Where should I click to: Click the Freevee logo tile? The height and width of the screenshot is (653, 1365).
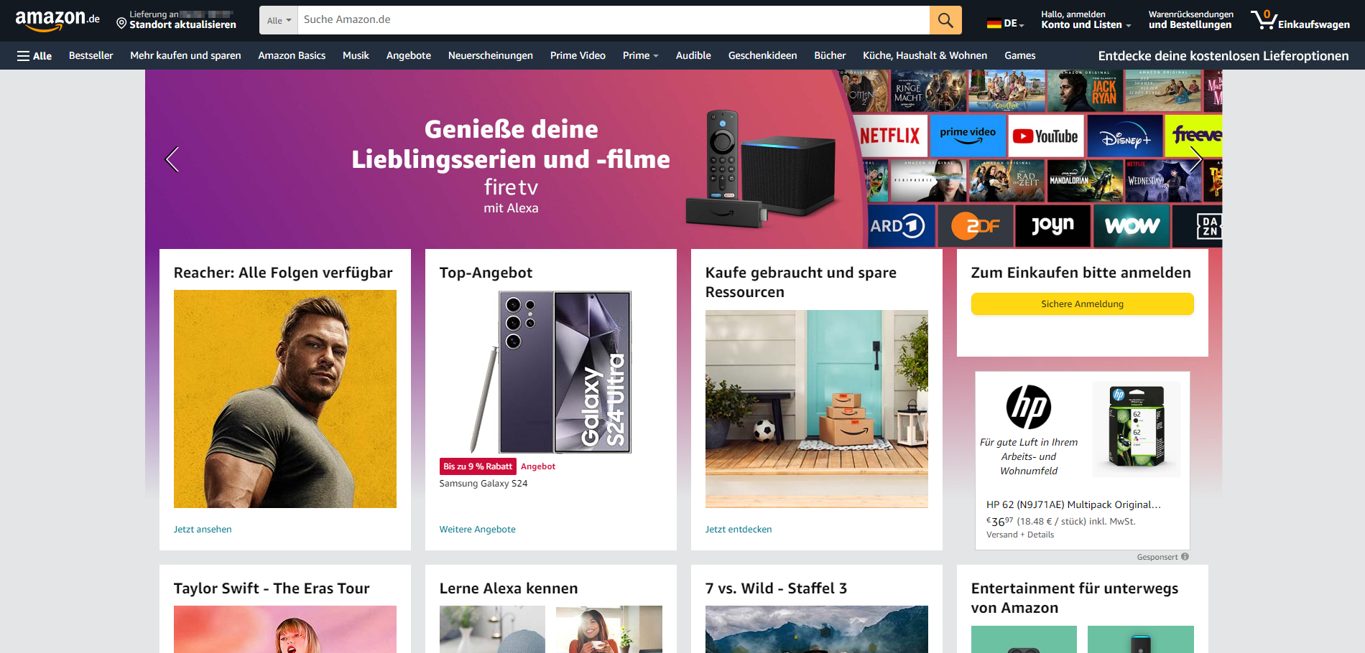coord(1194,136)
